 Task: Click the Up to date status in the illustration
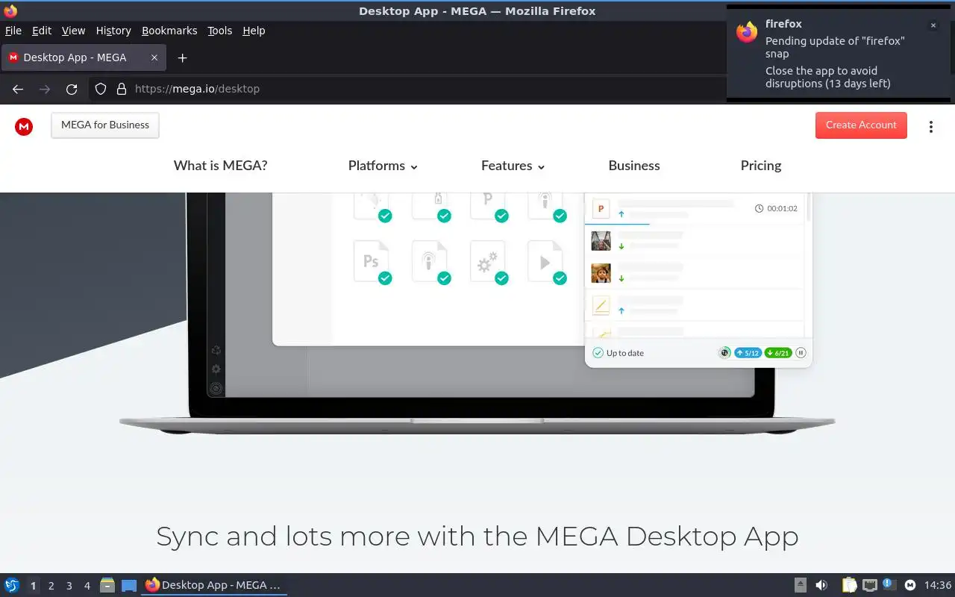[619, 353]
